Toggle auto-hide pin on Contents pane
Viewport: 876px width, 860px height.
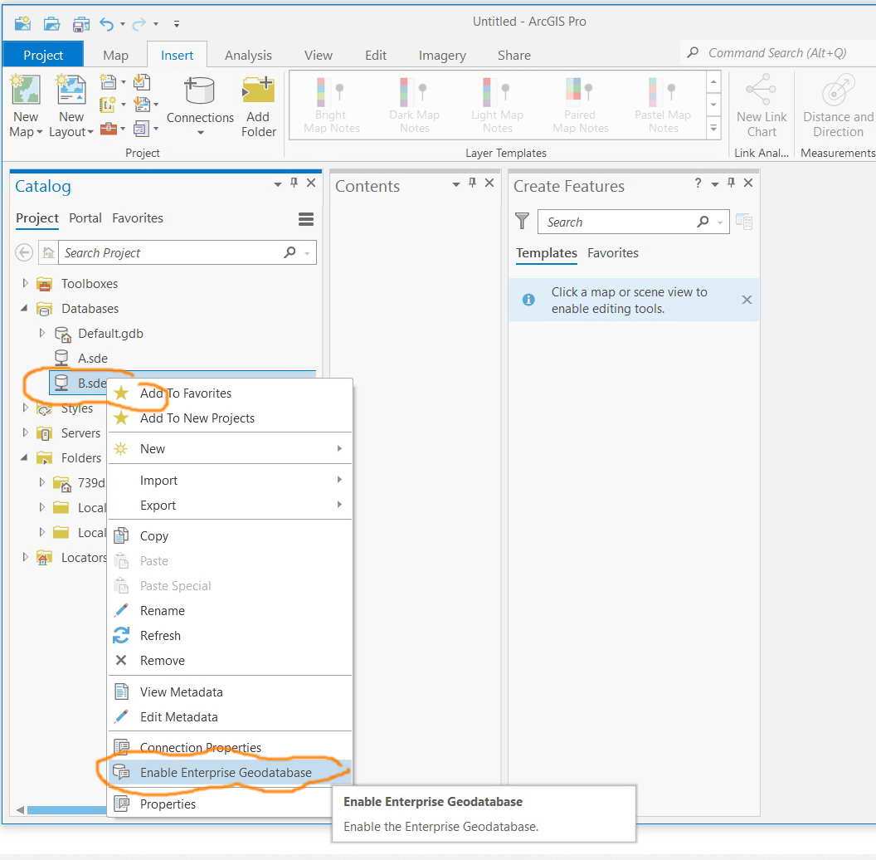(472, 183)
